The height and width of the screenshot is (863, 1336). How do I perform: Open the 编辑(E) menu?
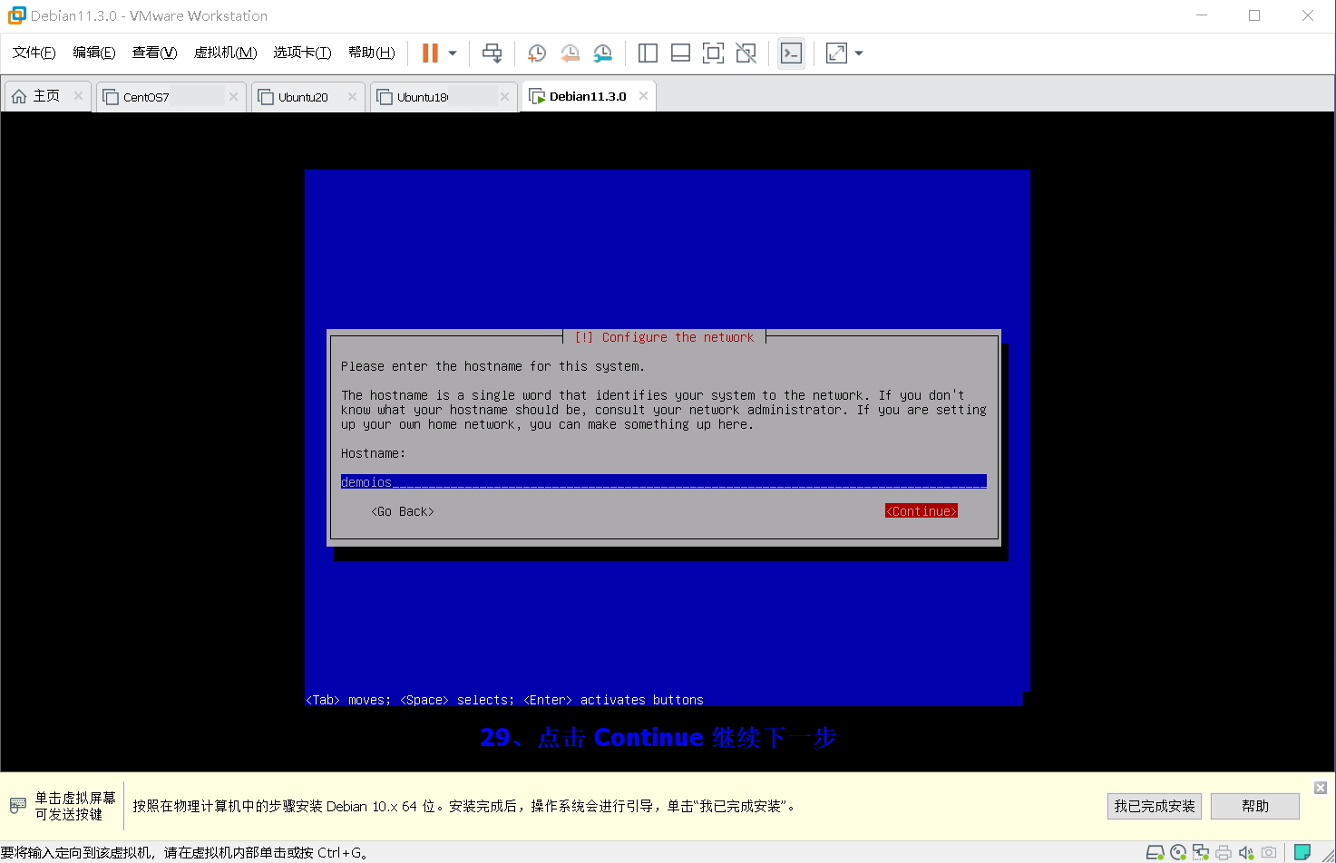point(94,53)
